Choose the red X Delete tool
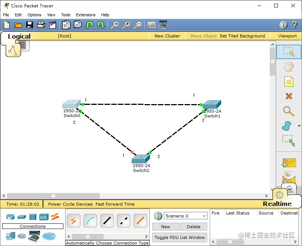The image size is (302, 246). 289,96
